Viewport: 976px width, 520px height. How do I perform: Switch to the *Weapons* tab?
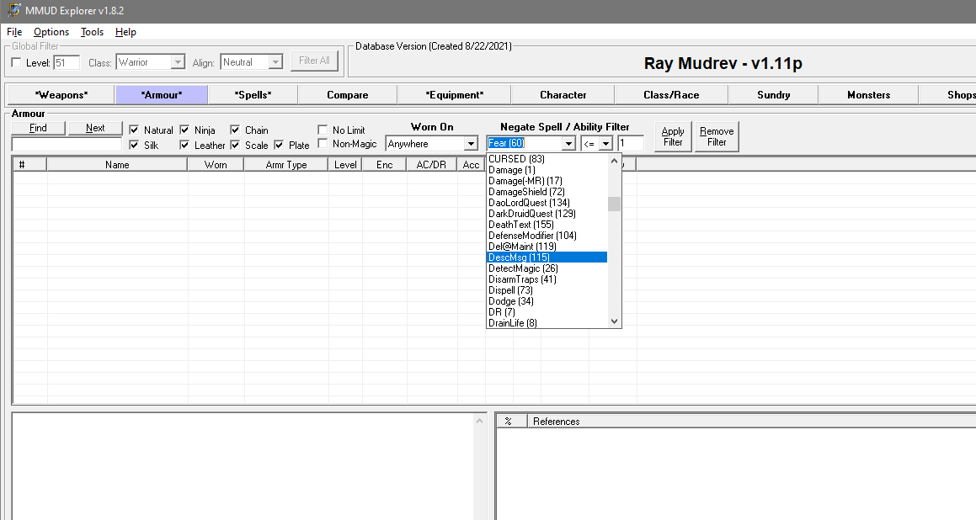(x=61, y=95)
